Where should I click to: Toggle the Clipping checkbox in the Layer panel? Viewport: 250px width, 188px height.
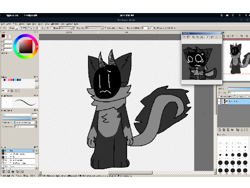235,96
